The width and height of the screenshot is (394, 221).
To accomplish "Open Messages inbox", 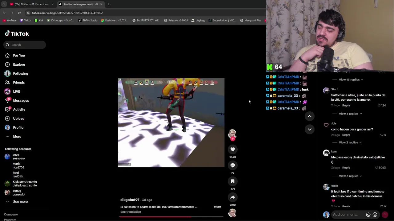I will [x=21, y=100].
